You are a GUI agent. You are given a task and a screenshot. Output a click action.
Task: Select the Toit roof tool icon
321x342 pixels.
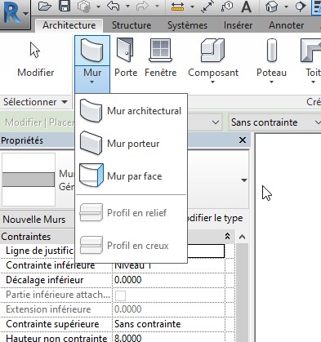click(310, 51)
